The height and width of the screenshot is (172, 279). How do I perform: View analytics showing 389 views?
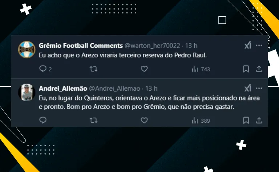pyautogui.click(x=201, y=120)
